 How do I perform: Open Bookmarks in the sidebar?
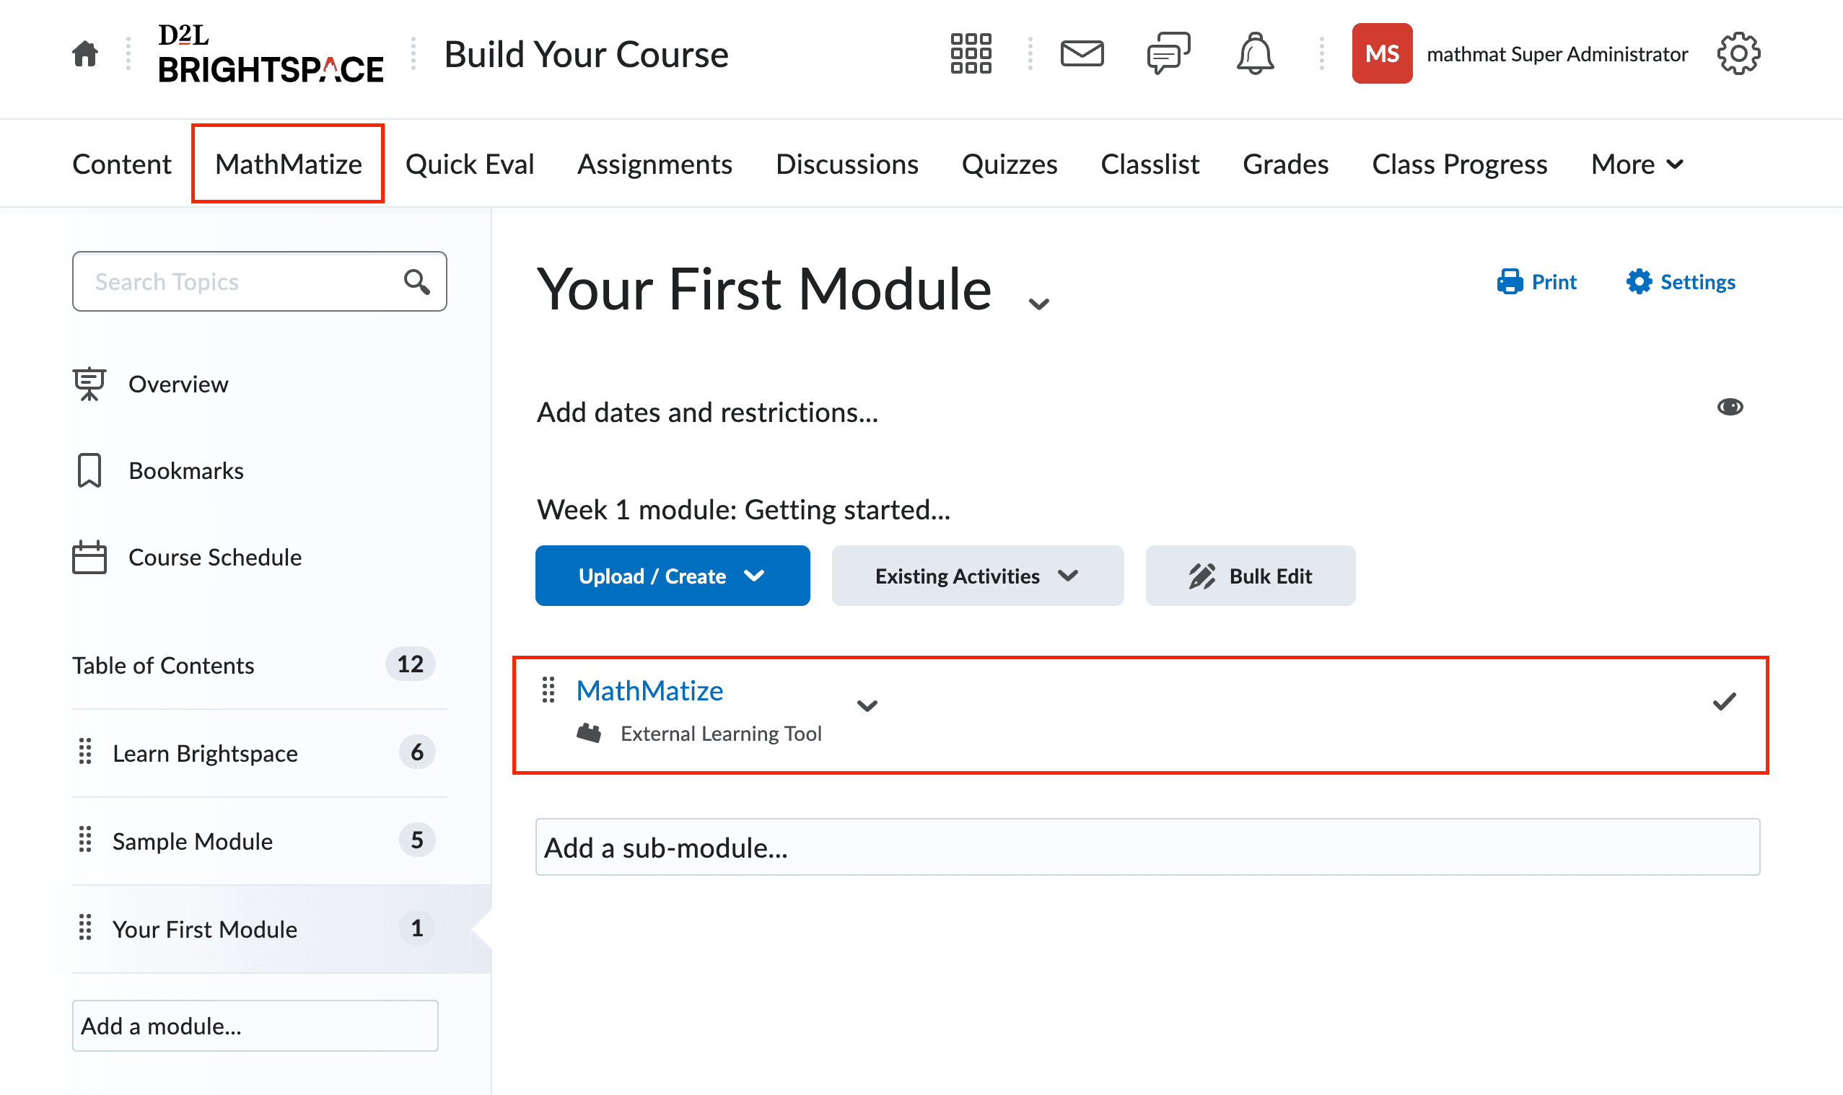[x=186, y=471]
